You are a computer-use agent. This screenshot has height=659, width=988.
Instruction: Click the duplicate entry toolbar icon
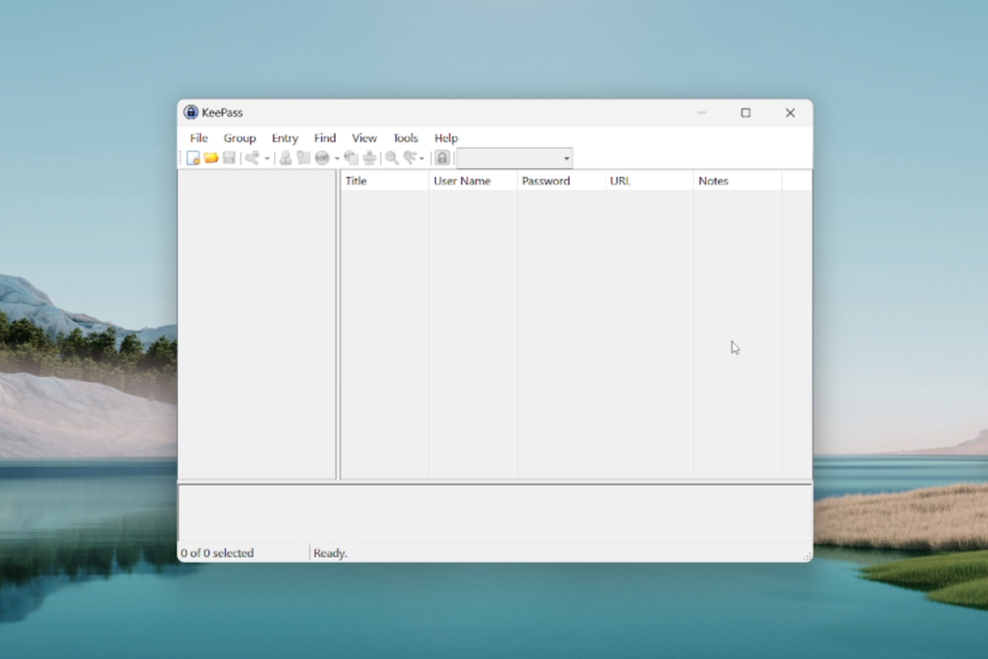(x=352, y=157)
